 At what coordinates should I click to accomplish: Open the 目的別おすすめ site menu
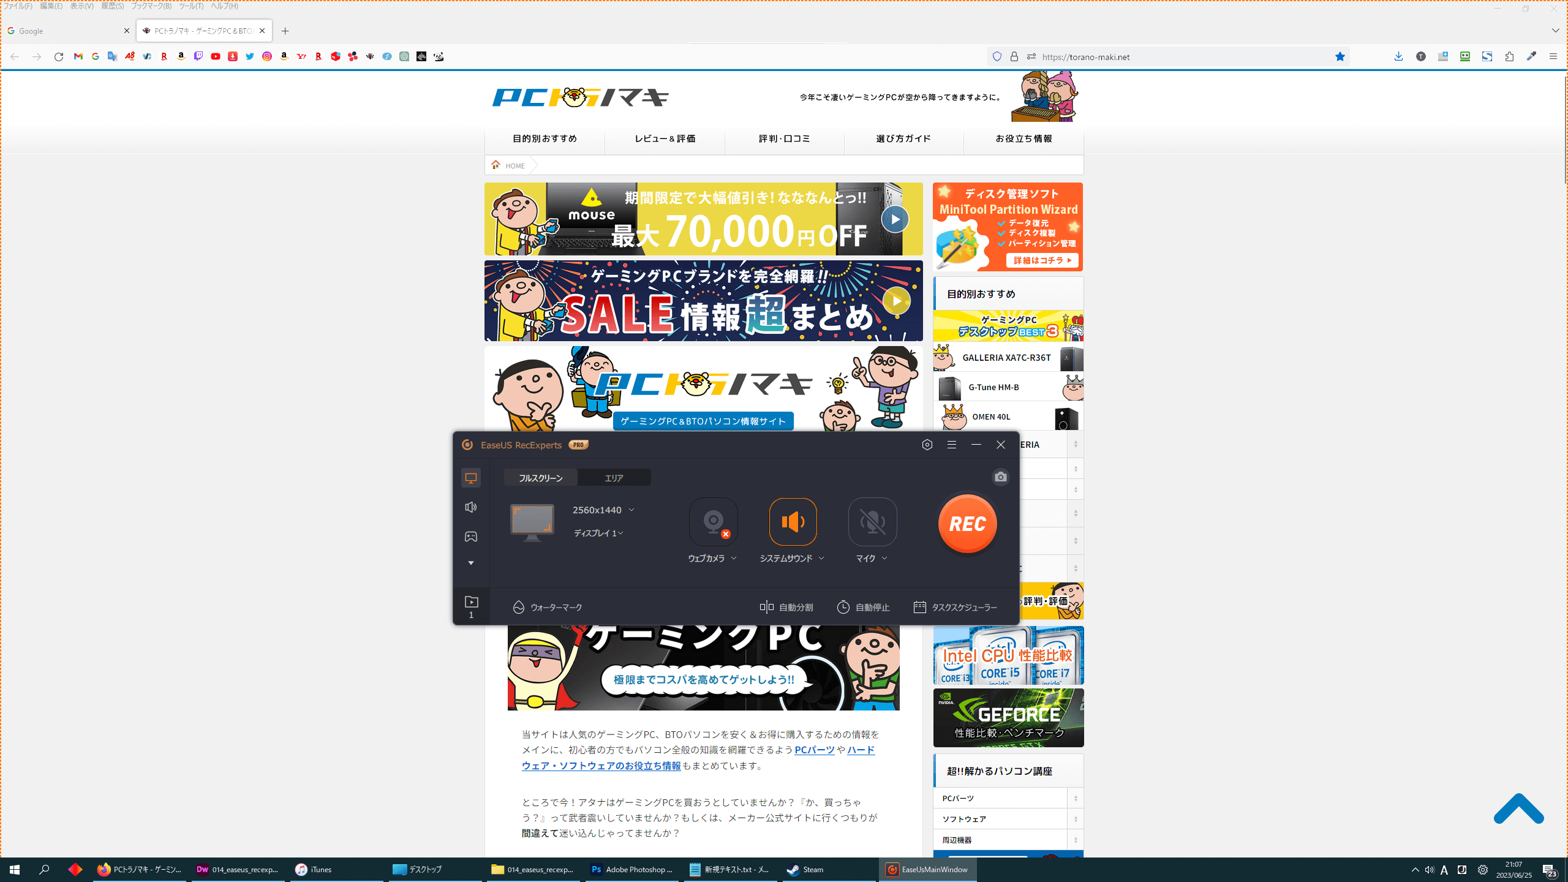coord(545,138)
